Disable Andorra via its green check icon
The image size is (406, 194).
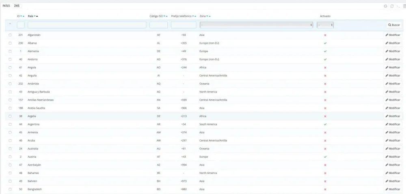coord(325,59)
